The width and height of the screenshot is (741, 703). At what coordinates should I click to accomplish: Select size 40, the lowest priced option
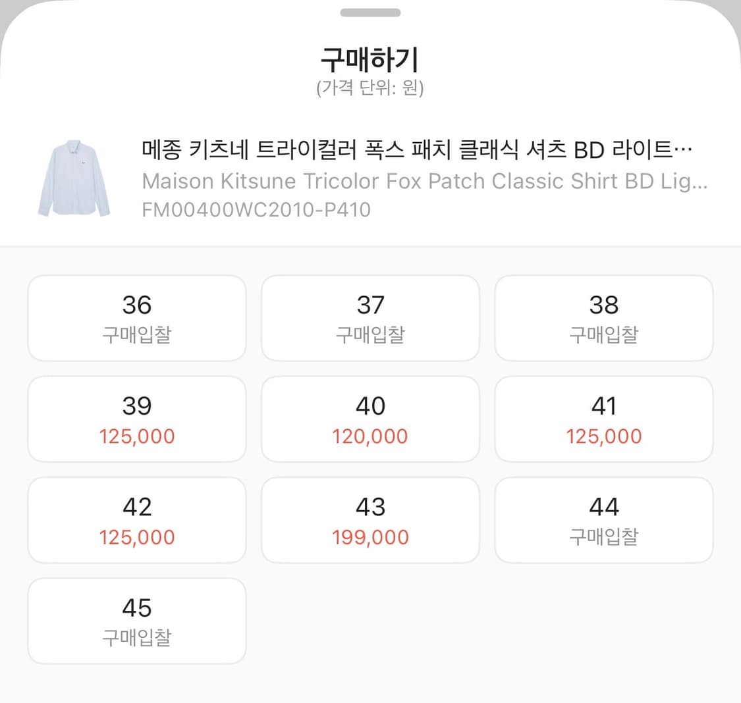(x=370, y=419)
